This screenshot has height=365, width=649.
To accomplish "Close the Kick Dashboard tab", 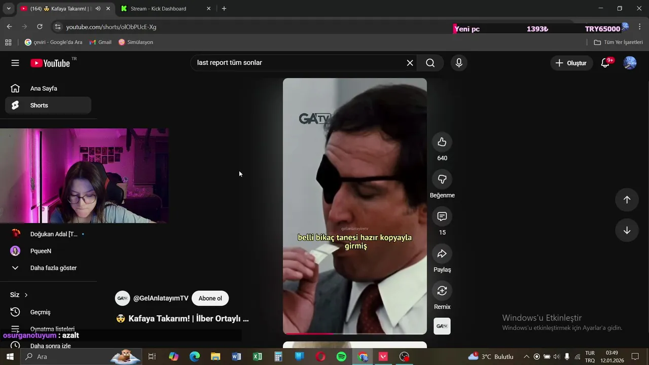I will point(208,9).
